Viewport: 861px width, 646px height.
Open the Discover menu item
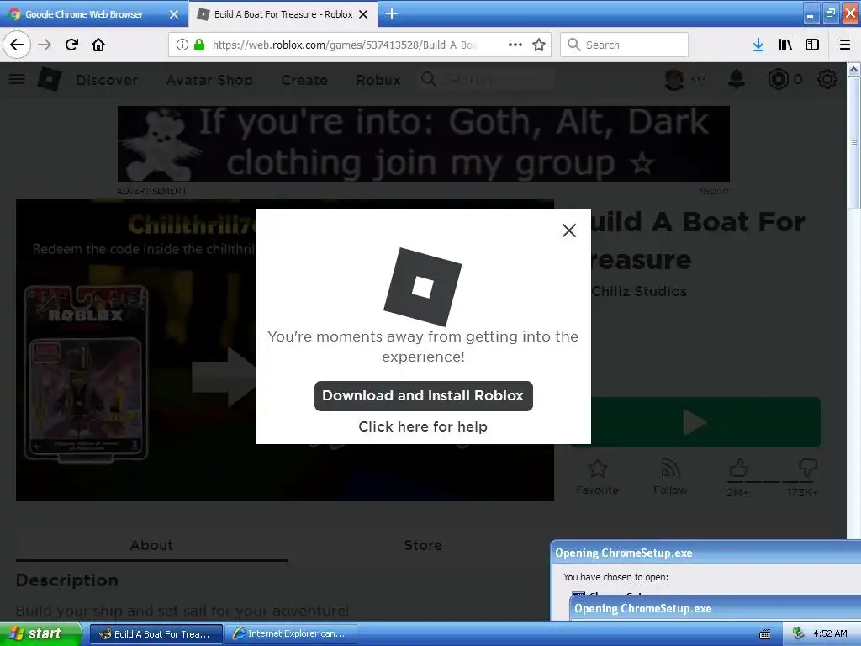pos(107,80)
